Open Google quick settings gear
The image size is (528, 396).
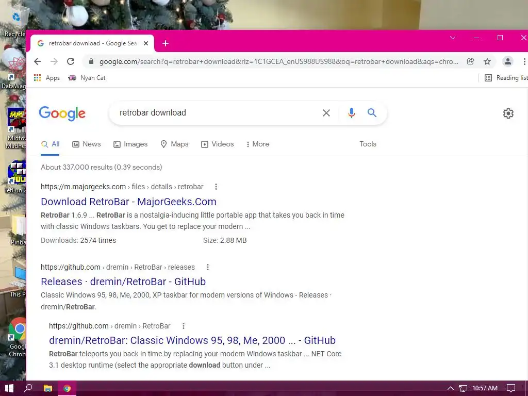pyautogui.click(x=508, y=113)
